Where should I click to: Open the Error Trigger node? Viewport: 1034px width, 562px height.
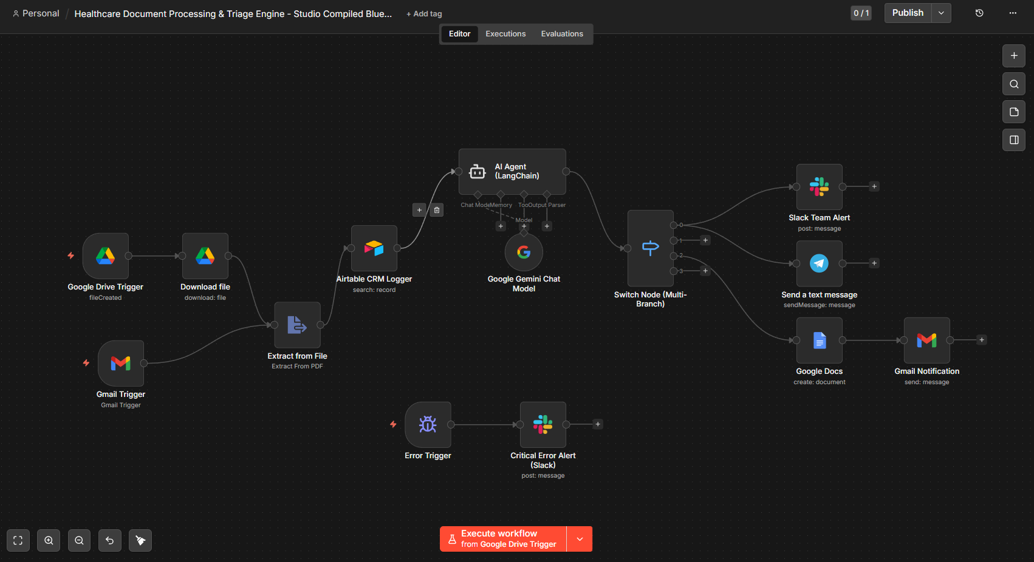(x=428, y=424)
